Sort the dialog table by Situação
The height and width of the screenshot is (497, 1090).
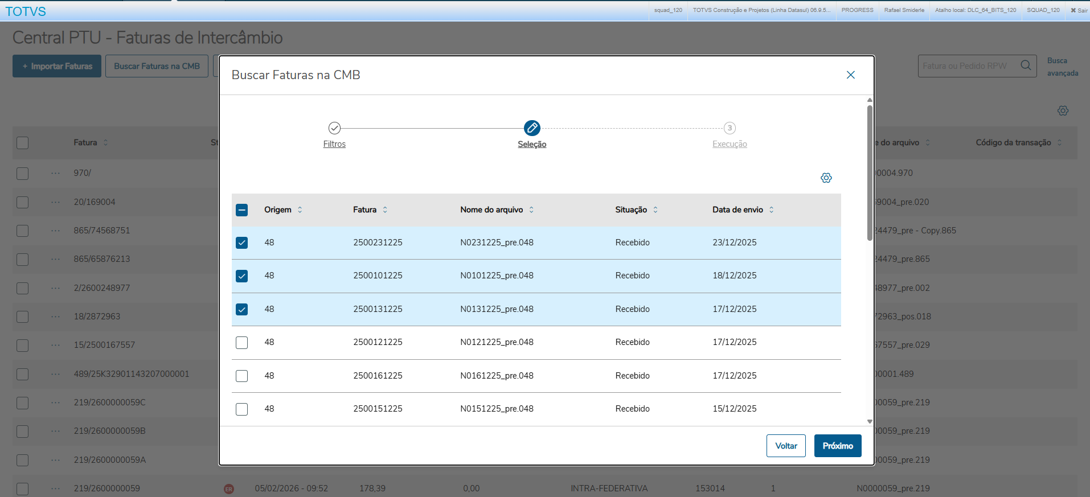tap(655, 210)
